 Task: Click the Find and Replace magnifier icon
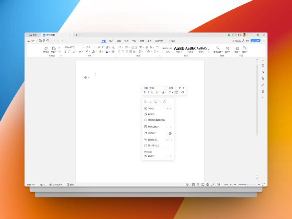(218, 48)
